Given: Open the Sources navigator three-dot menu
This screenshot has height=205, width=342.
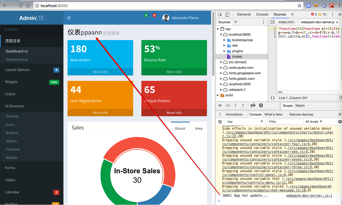Looking at the screenshot, I should [x=263, y=22].
